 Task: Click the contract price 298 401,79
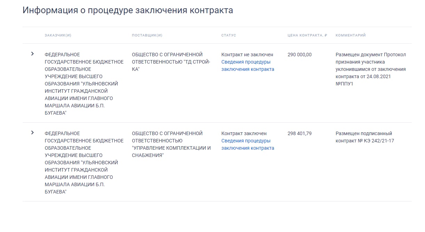(300, 133)
